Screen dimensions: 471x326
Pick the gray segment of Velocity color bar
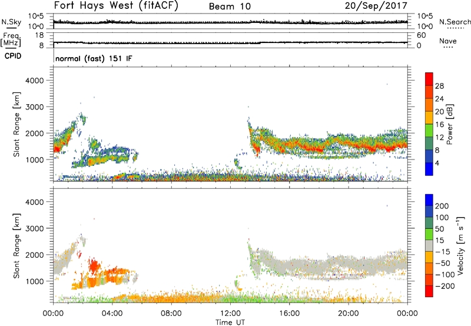tap(429, 245)
